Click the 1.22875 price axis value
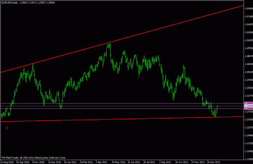 coord(249,128)
